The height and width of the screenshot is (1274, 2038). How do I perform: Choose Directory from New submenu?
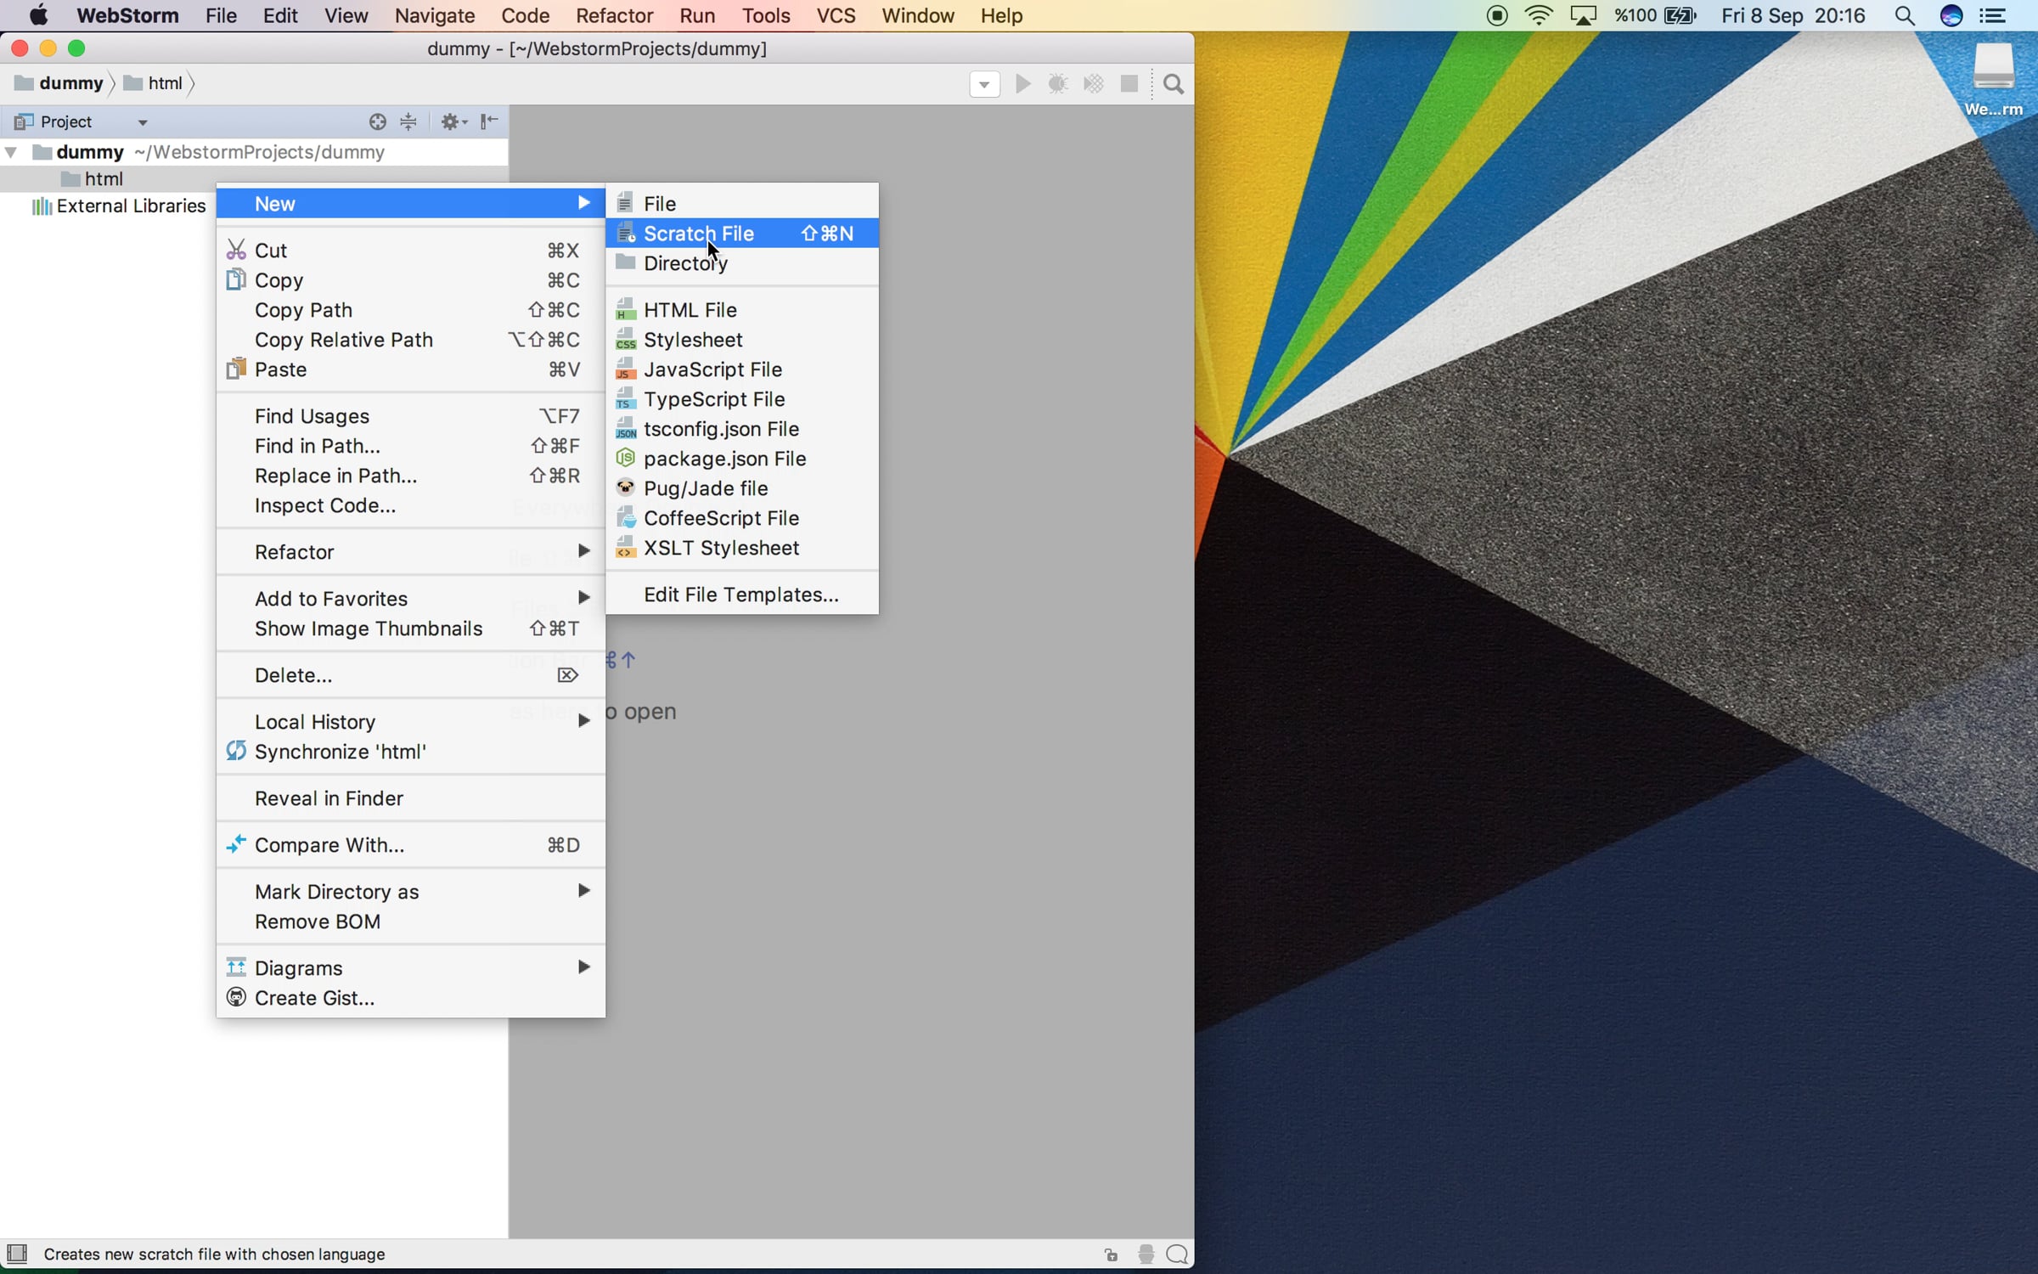(742, 263)
